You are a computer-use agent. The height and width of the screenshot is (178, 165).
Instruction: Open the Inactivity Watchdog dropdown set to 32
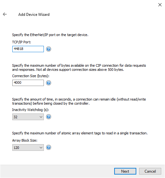pos(28,117)
